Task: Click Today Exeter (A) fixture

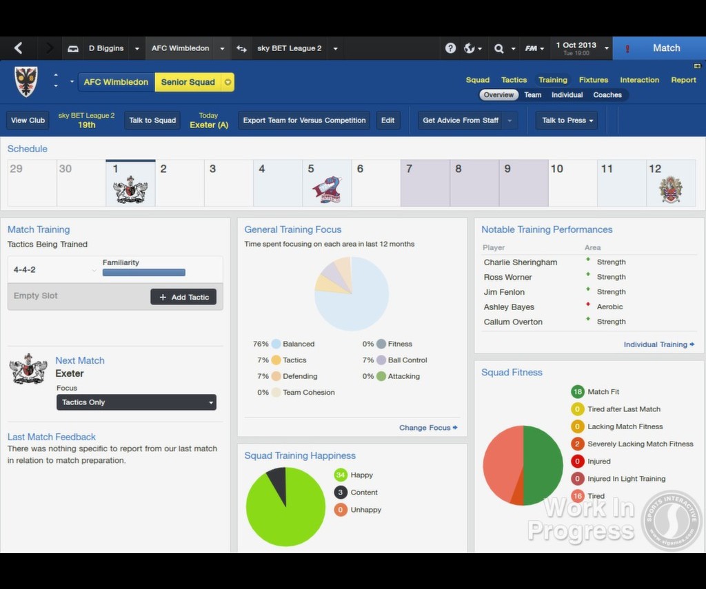Action: (209, 120)
